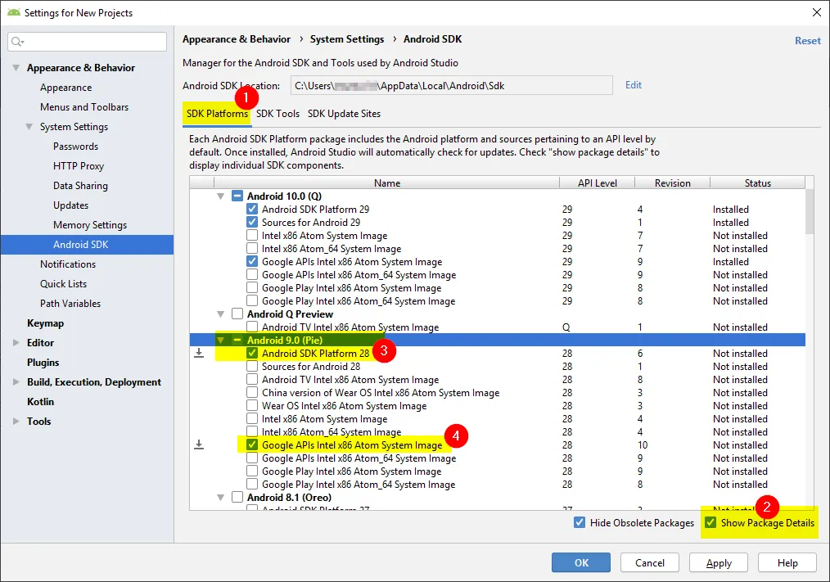
Task: Click Edit next to SDK location
Action: [x=634, y=85]
